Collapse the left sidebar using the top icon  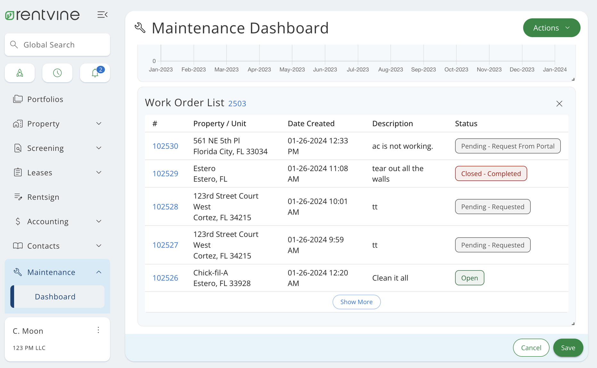pos(102,14)
